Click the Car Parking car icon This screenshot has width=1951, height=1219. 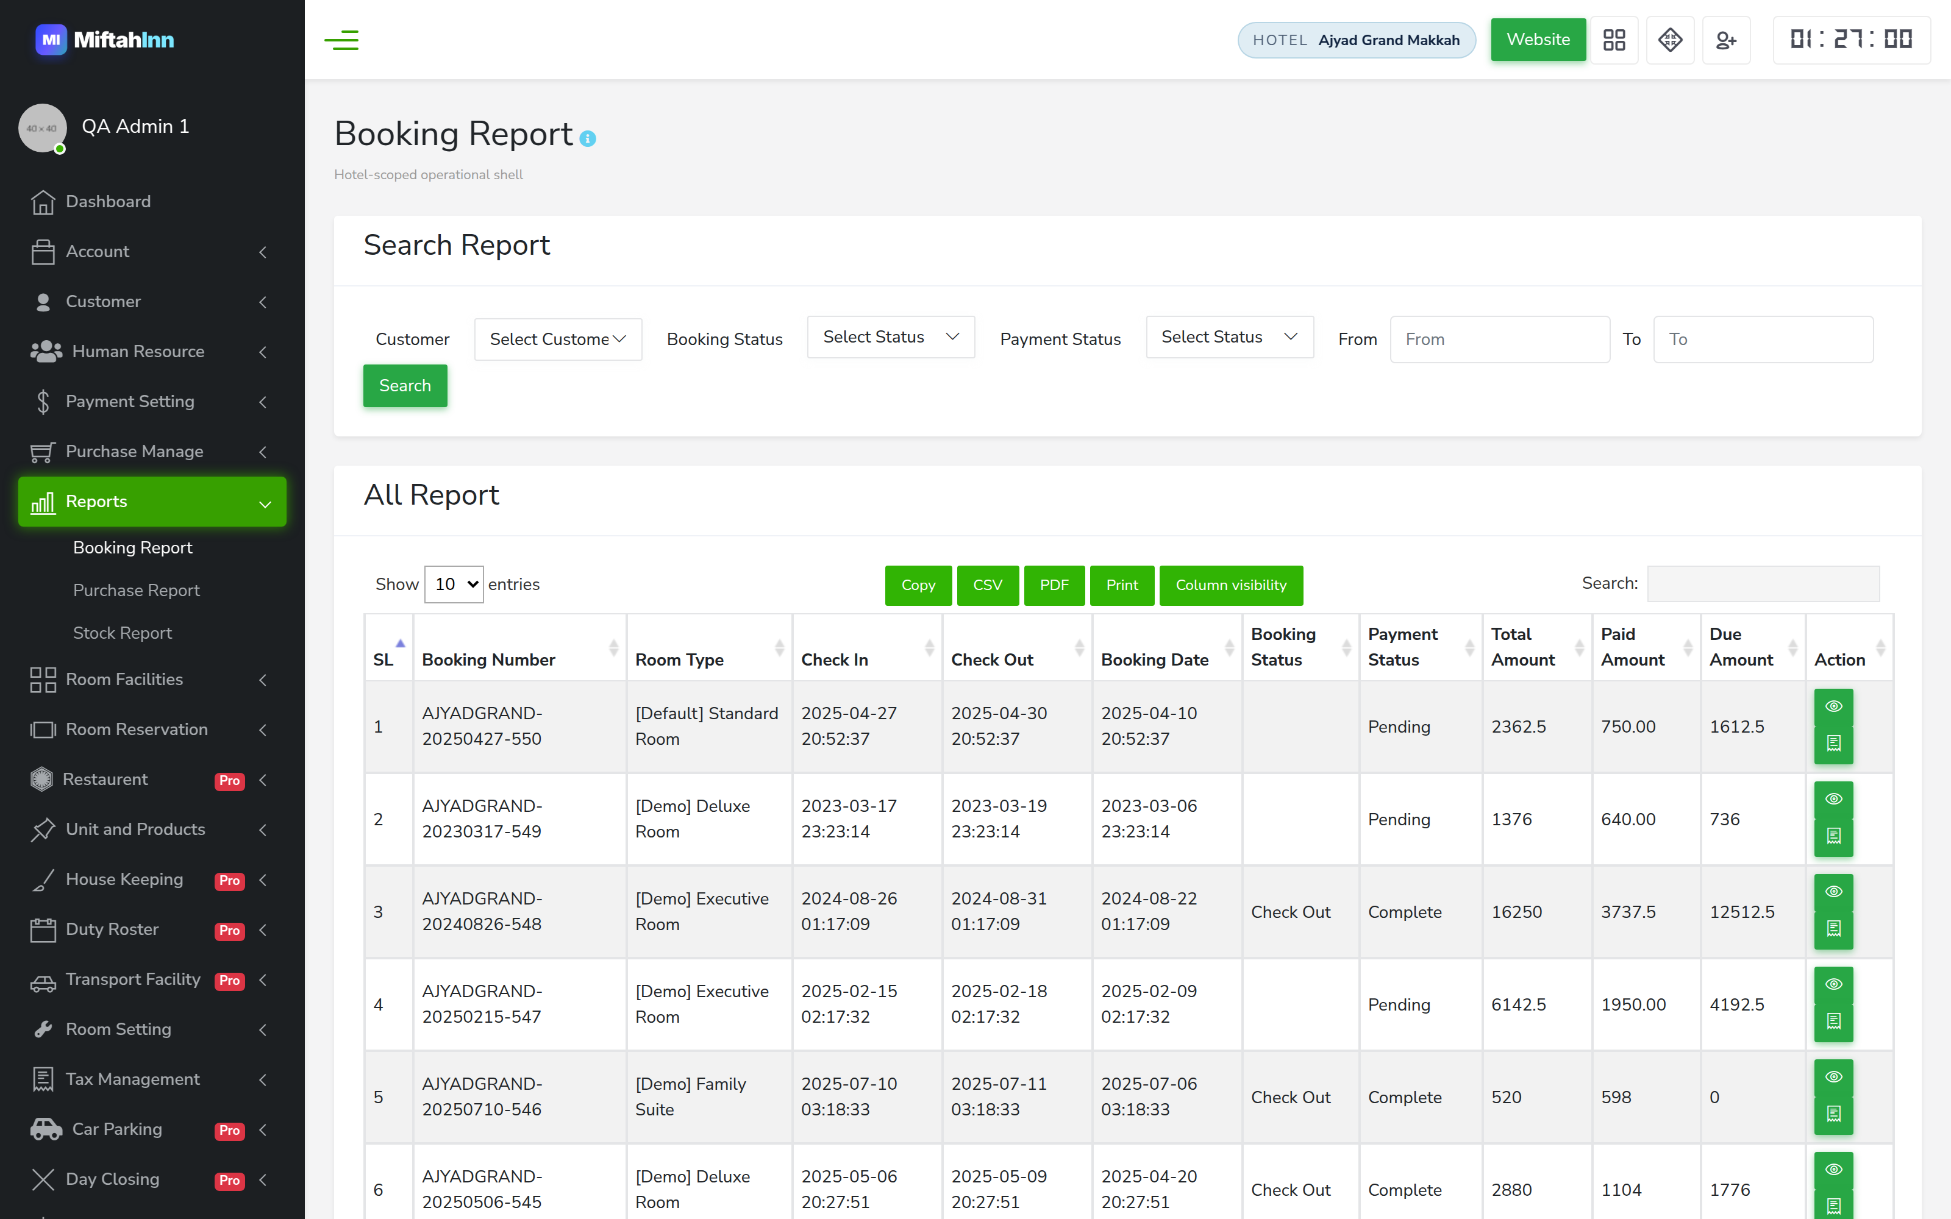click(46, 1129)
